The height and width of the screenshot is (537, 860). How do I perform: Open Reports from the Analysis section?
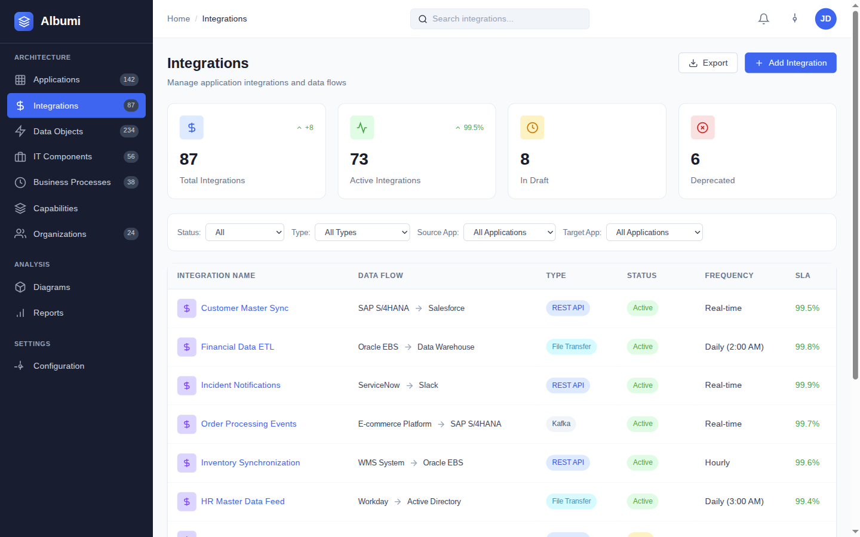pyautogui.click(x=48, y=313)
